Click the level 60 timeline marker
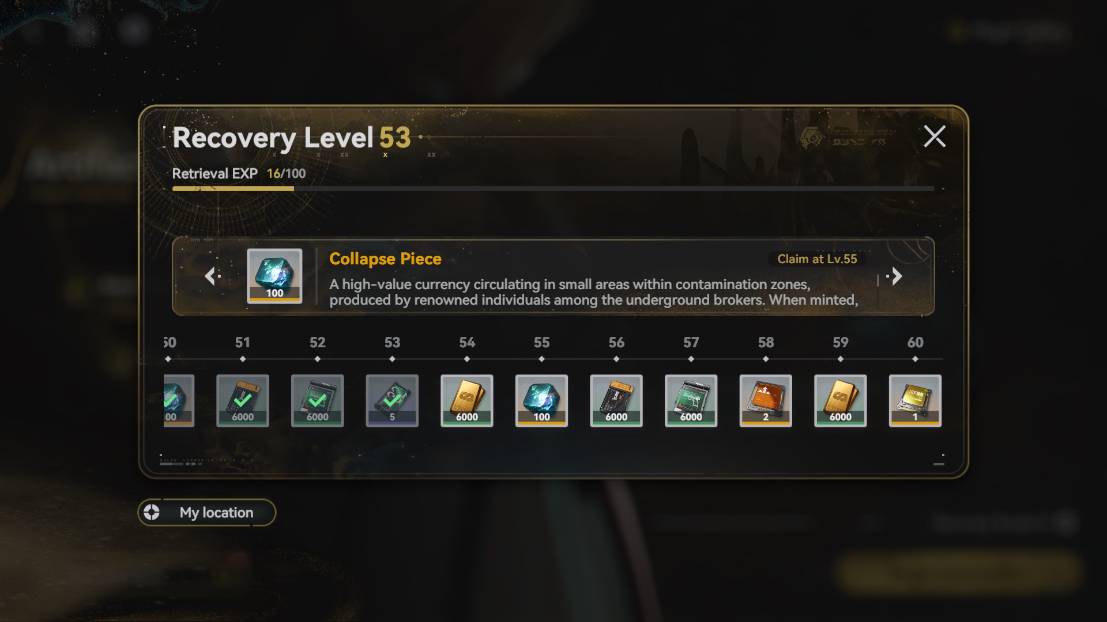Screen dimensions: 1107x622 [x=915, y=359]
